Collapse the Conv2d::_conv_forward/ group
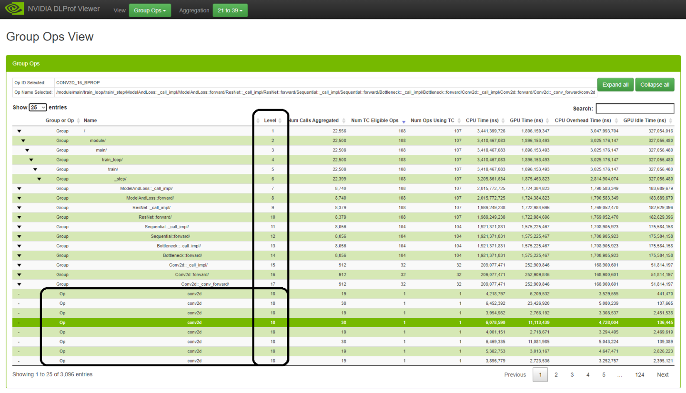Viewport: 686px width, 393px height. point(19,284)
